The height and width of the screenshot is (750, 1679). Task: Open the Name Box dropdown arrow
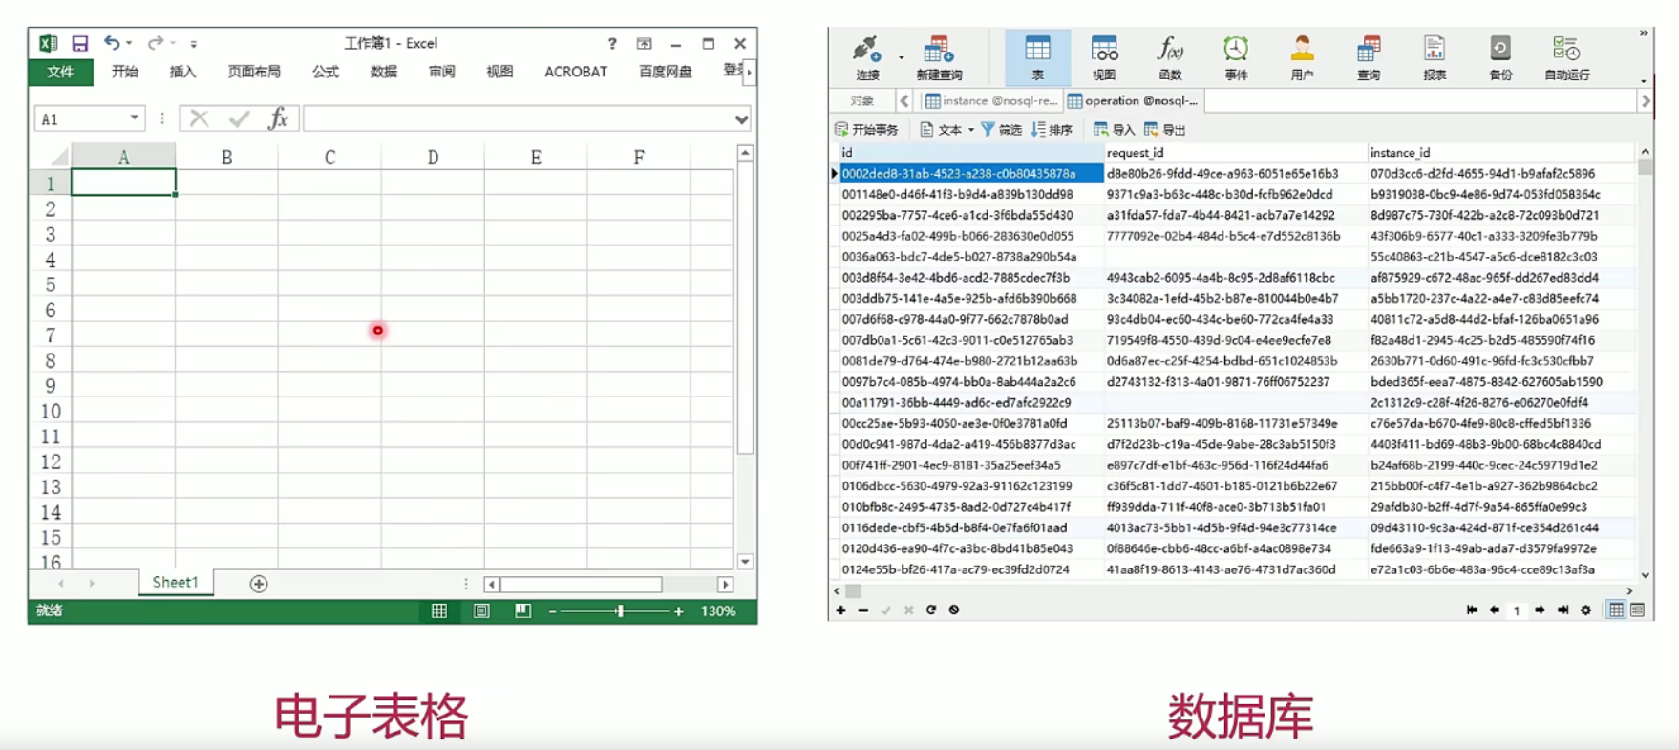(x=135, y=118)
